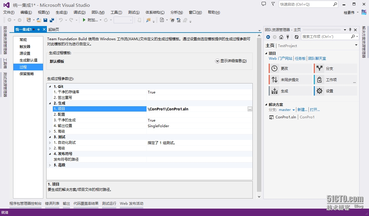Click the feedback speech bubble icon
This screenshot has width=369, height=216.
pyautogui.click(x=264, y=4)
